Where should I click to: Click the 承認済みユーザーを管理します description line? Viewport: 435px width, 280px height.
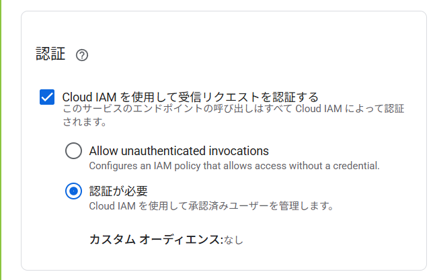click(x=211, y=205)
